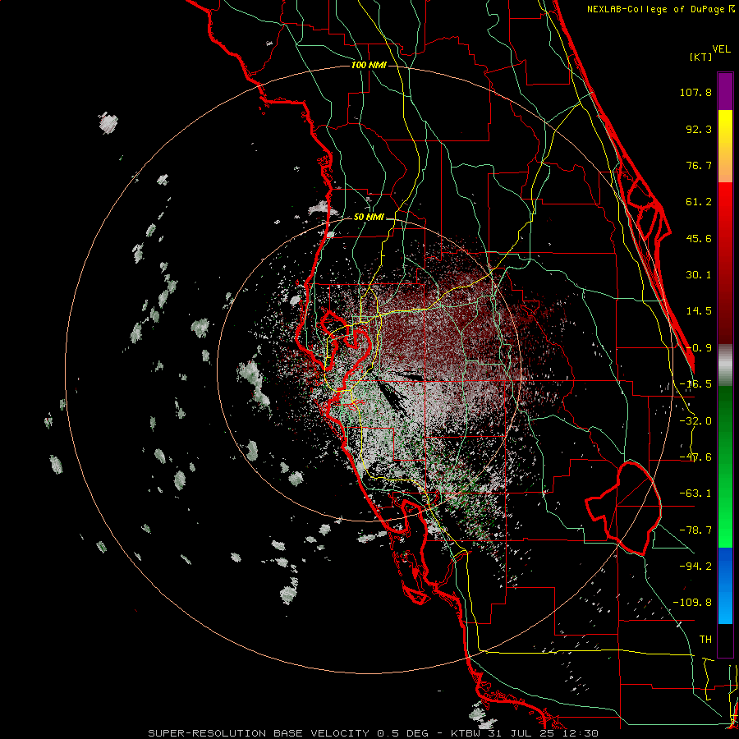Click the -109.8 scale value
The width and height of the screenshot is (739, 739).
click(x=692, y=603)
